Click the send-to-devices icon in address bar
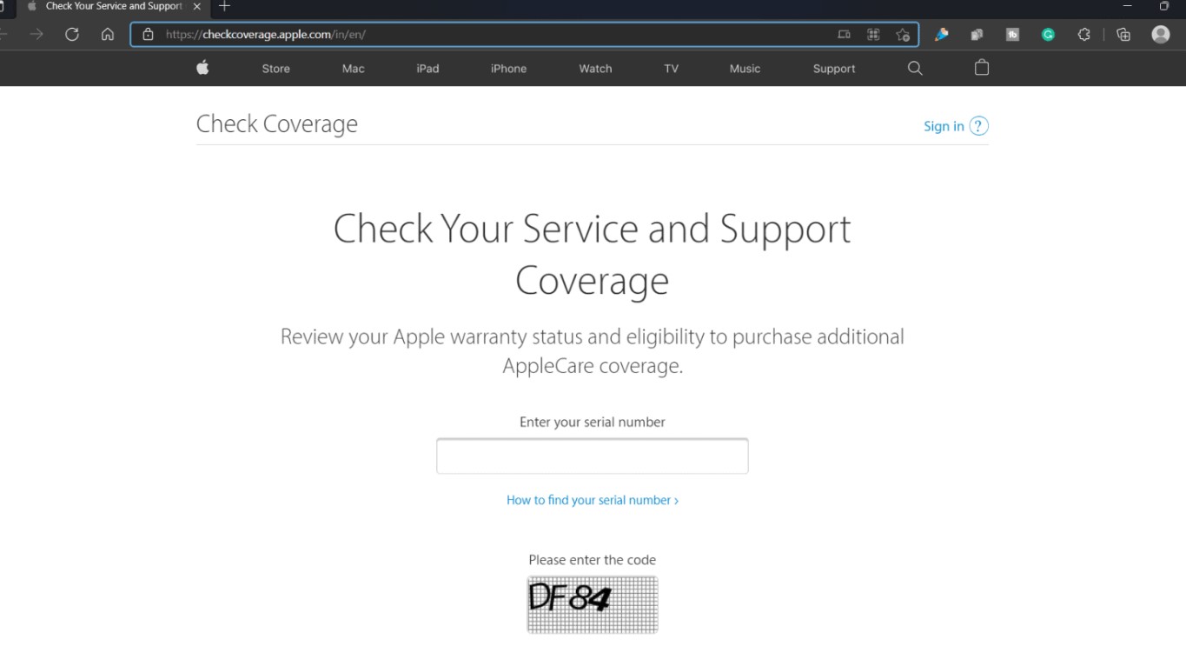Screen dimensions: 1186x646 844,35
